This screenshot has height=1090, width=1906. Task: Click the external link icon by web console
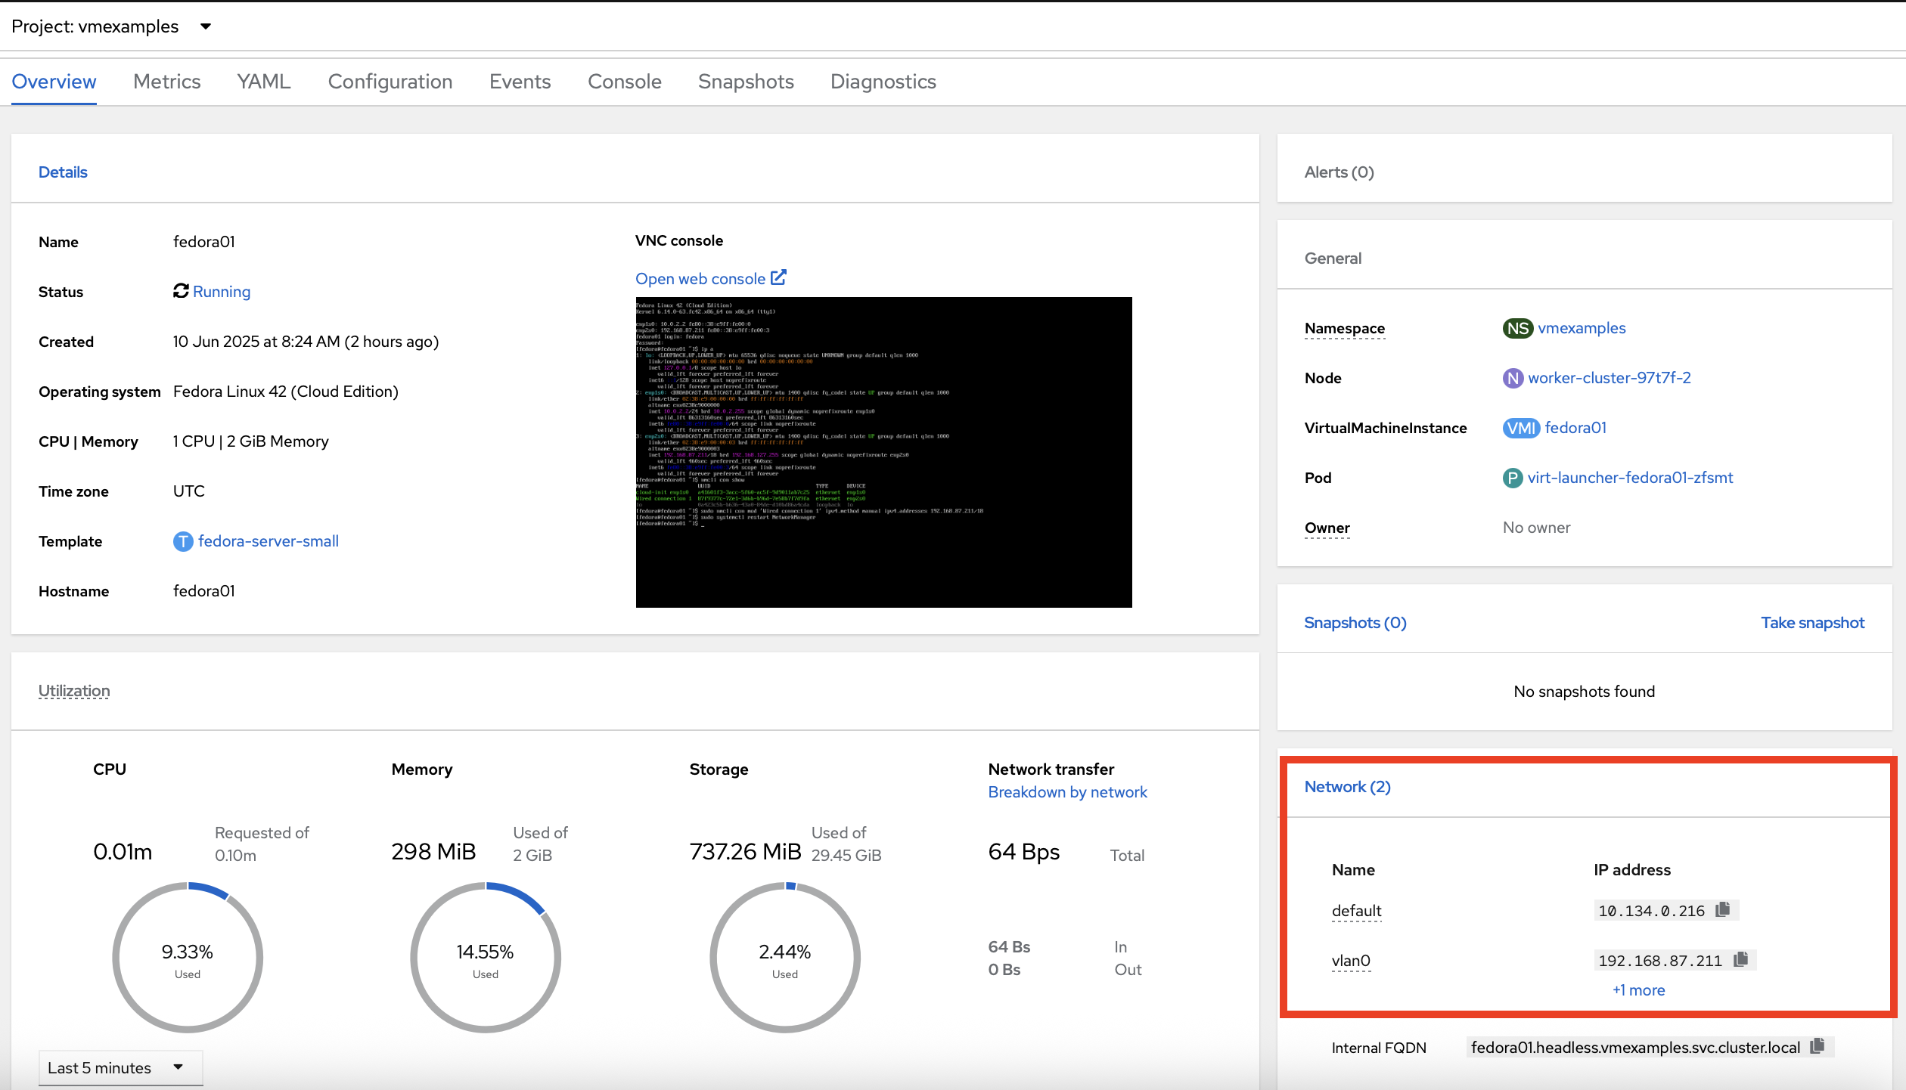[779, 277]
